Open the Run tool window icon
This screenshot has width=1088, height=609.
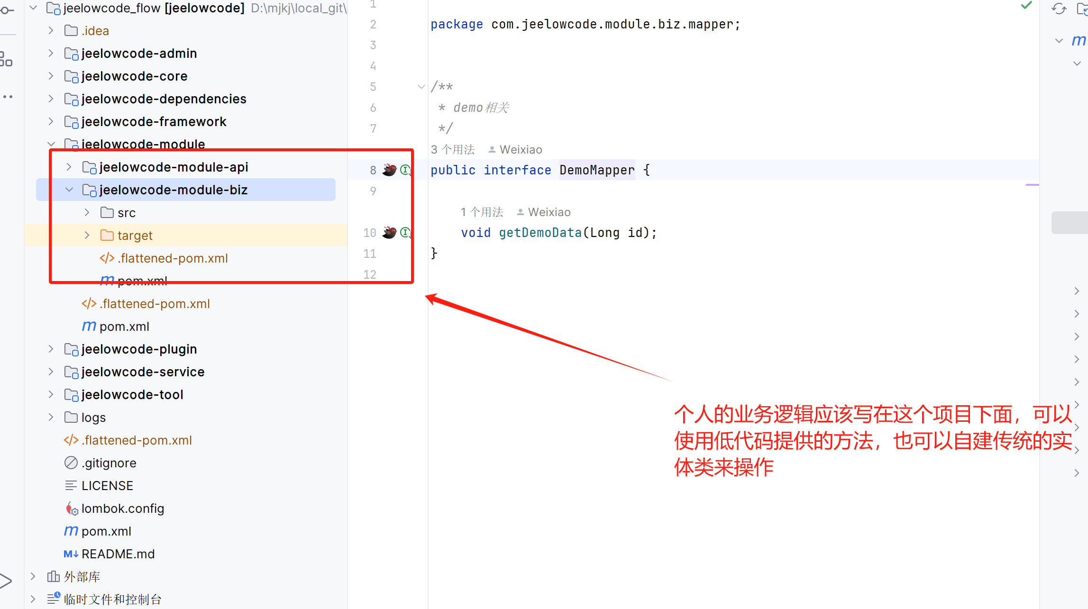click(6, 581)
